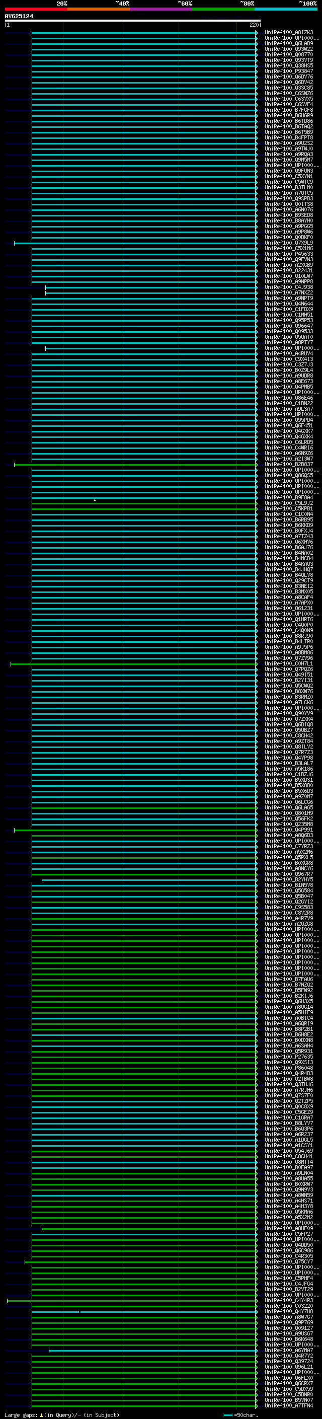Click arrowhead at end of UniRef100_A7TFN4 bar
This screenshot has width=322, height=1419.
(x=257, y=1406)
